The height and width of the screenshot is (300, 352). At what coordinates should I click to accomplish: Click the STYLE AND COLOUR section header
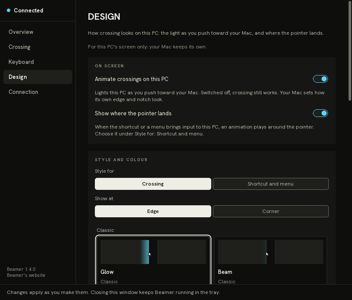pos(121,160)
